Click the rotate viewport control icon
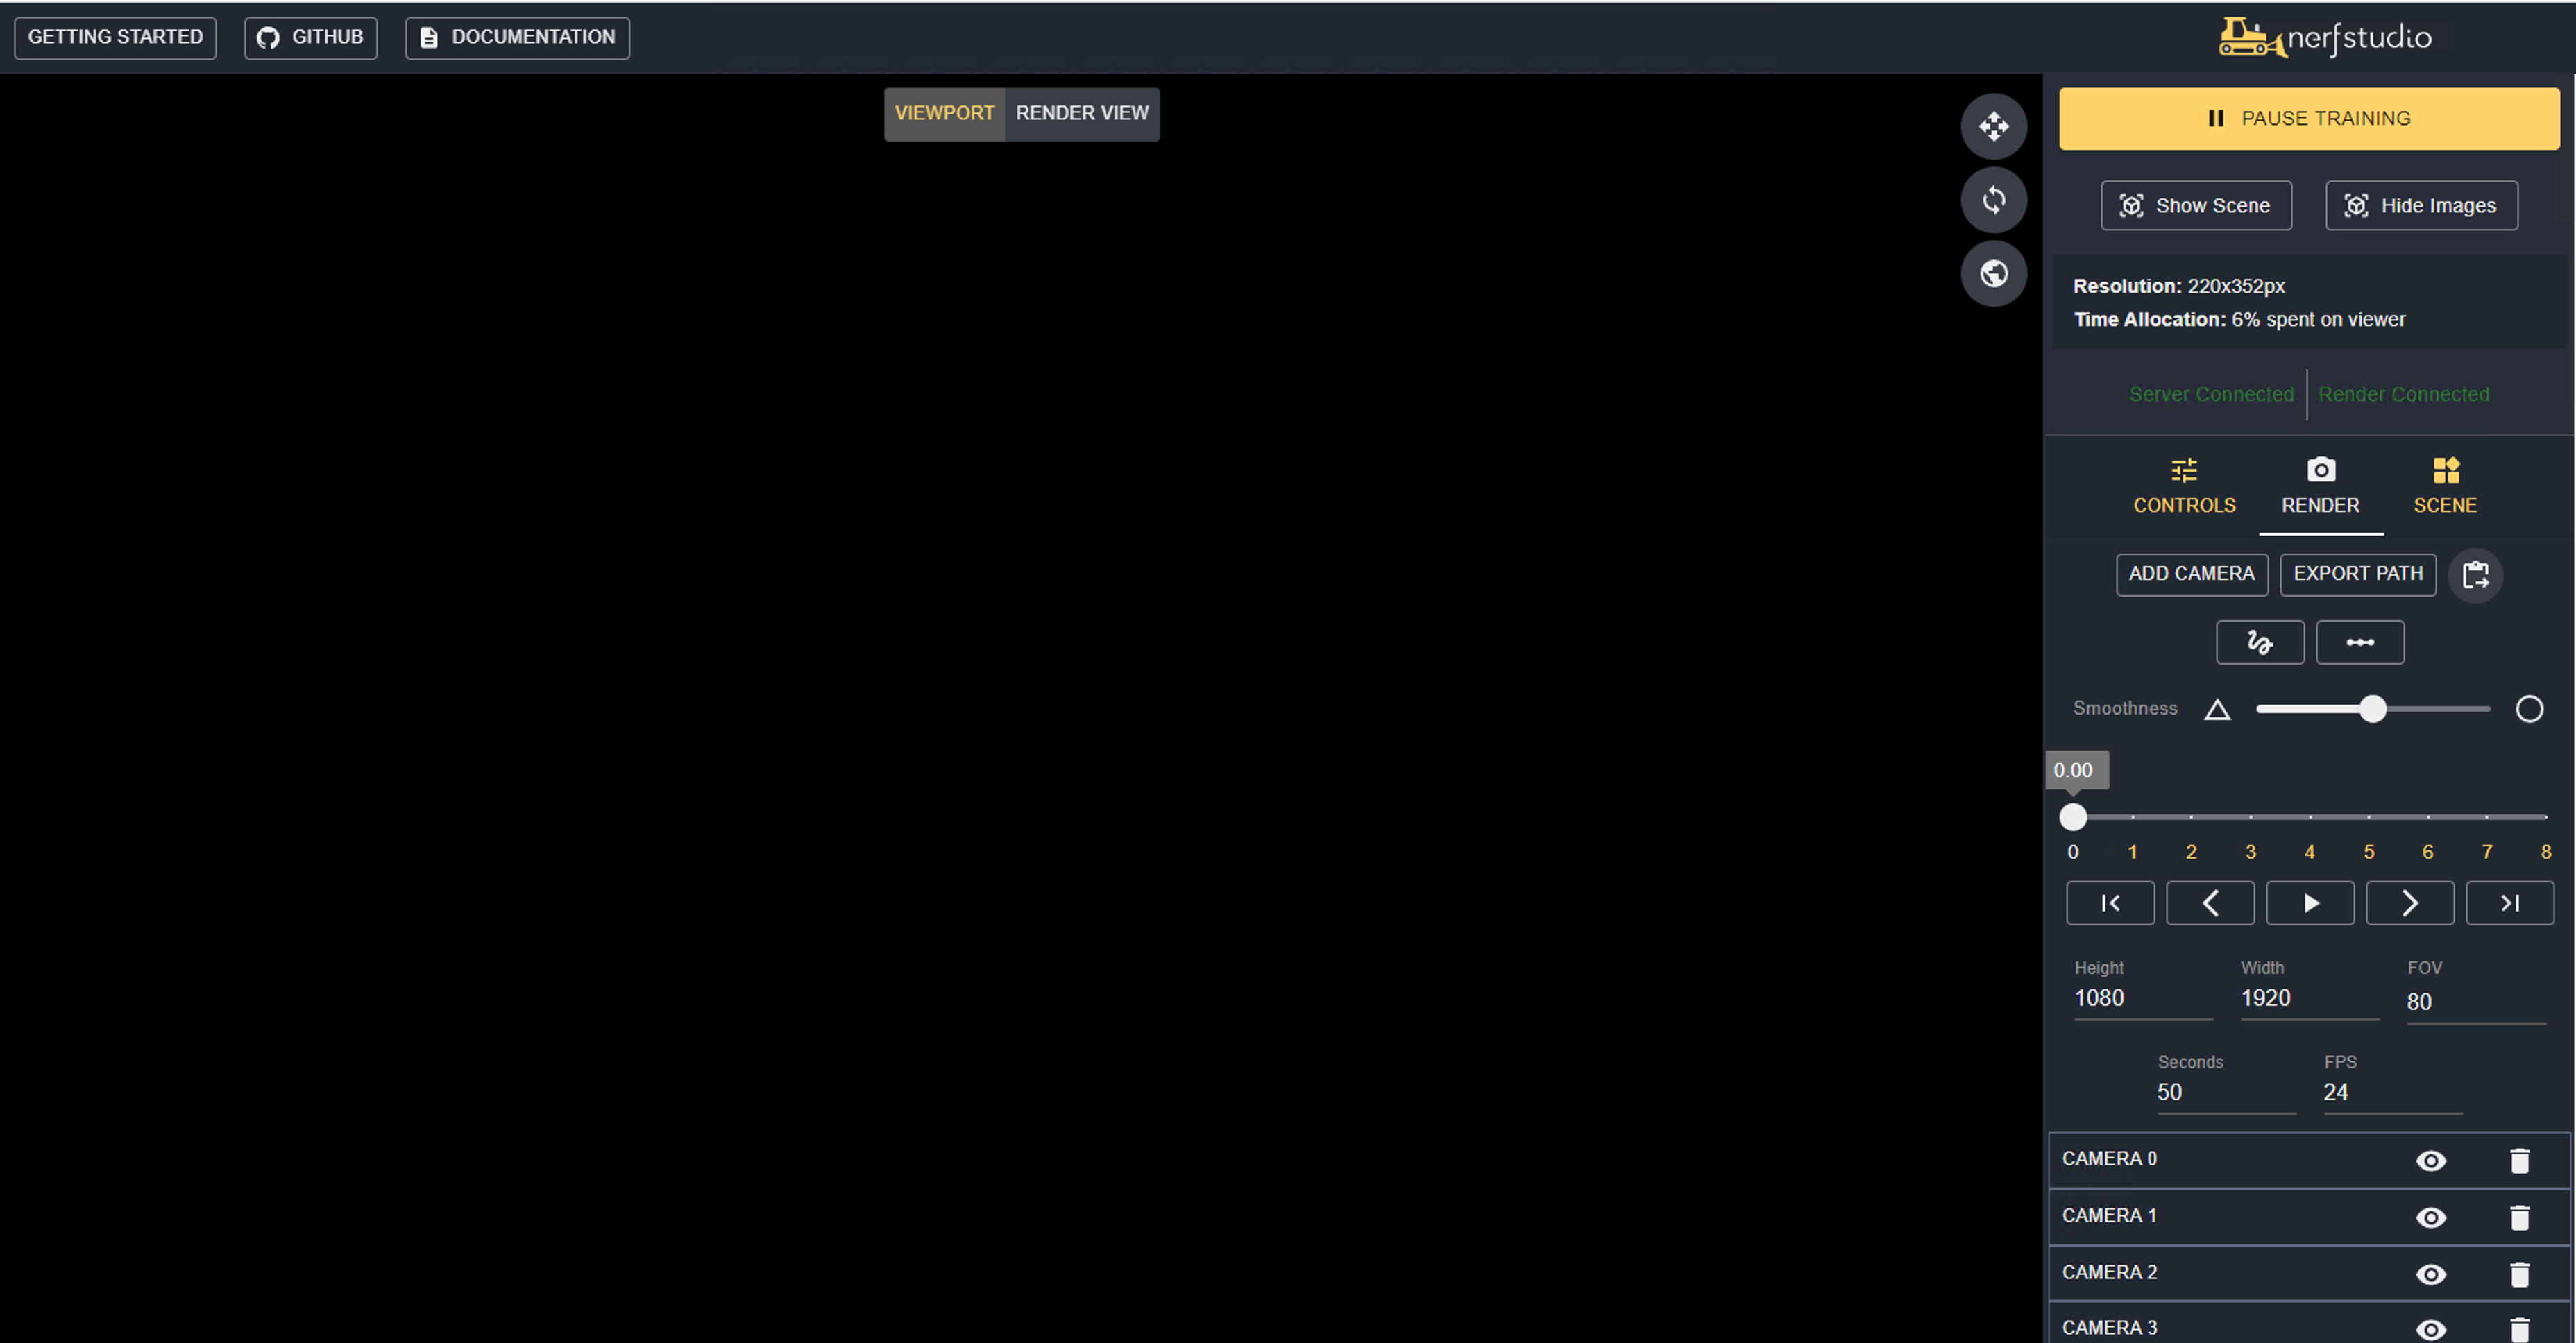Screen dimensions: 2576x1343 click(1994, 200)
